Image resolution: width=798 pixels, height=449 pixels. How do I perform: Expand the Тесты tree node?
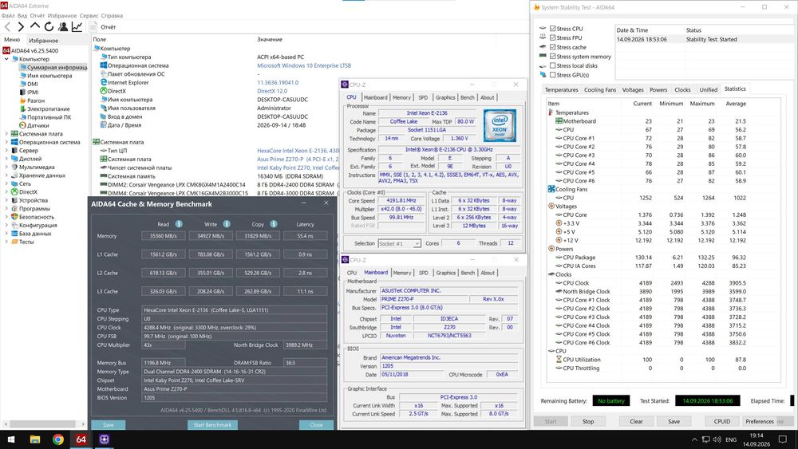pyautogui.click(x=6, y=242)
